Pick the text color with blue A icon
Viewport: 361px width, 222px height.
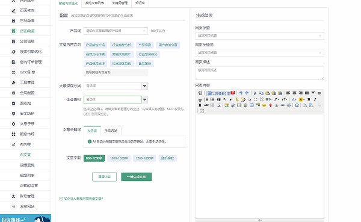(x=294, y=99)
